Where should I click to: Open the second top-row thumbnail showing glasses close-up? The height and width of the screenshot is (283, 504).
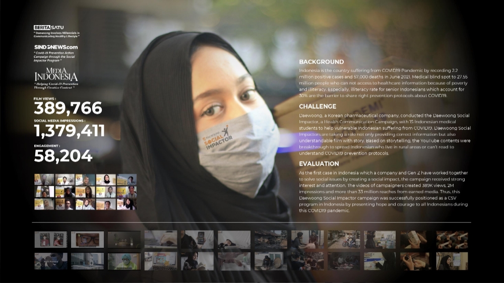coord(87,240)
